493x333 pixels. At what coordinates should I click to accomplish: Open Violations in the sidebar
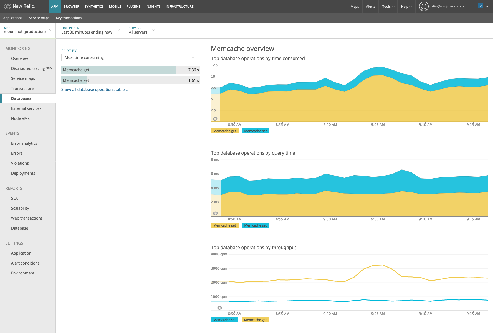(x=20, y=163)
